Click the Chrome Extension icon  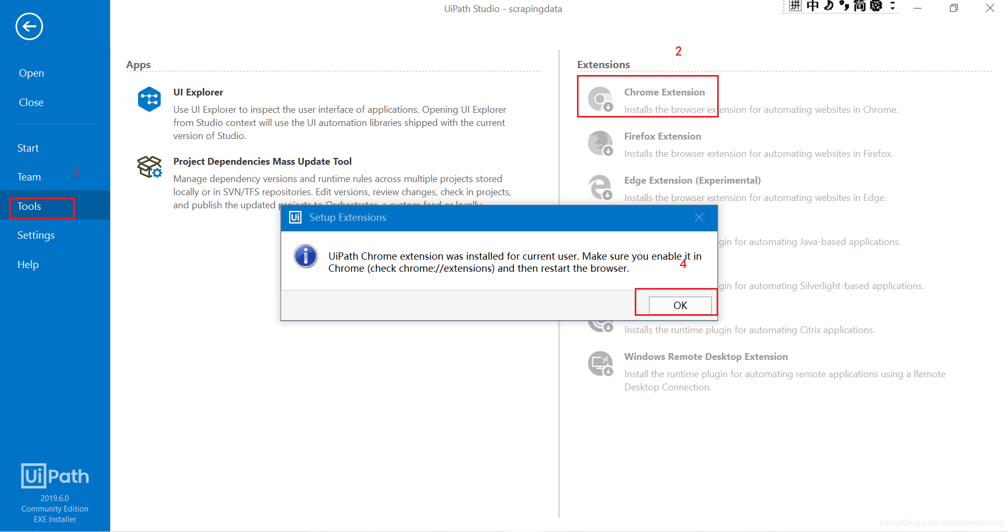(x=601, y=99)
